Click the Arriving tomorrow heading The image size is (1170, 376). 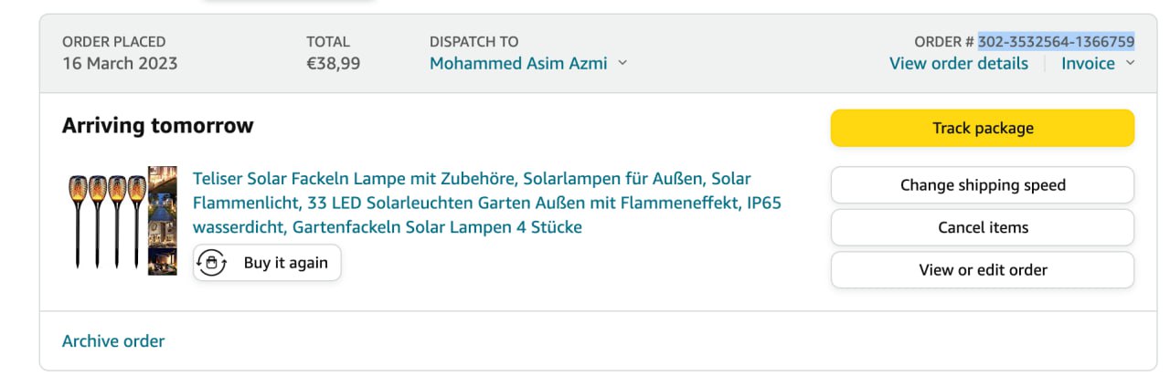click(157, 126)
